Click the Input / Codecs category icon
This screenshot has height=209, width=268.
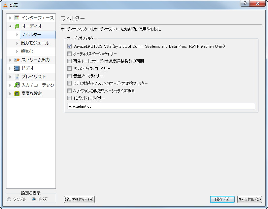[17, 85]
